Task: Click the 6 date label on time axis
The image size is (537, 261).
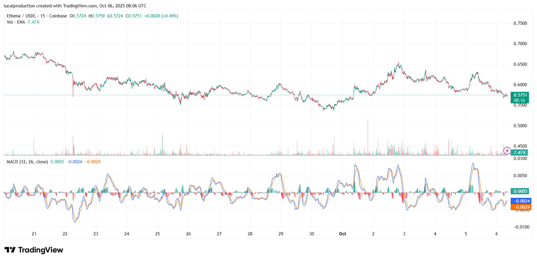Action: [496, 234]
